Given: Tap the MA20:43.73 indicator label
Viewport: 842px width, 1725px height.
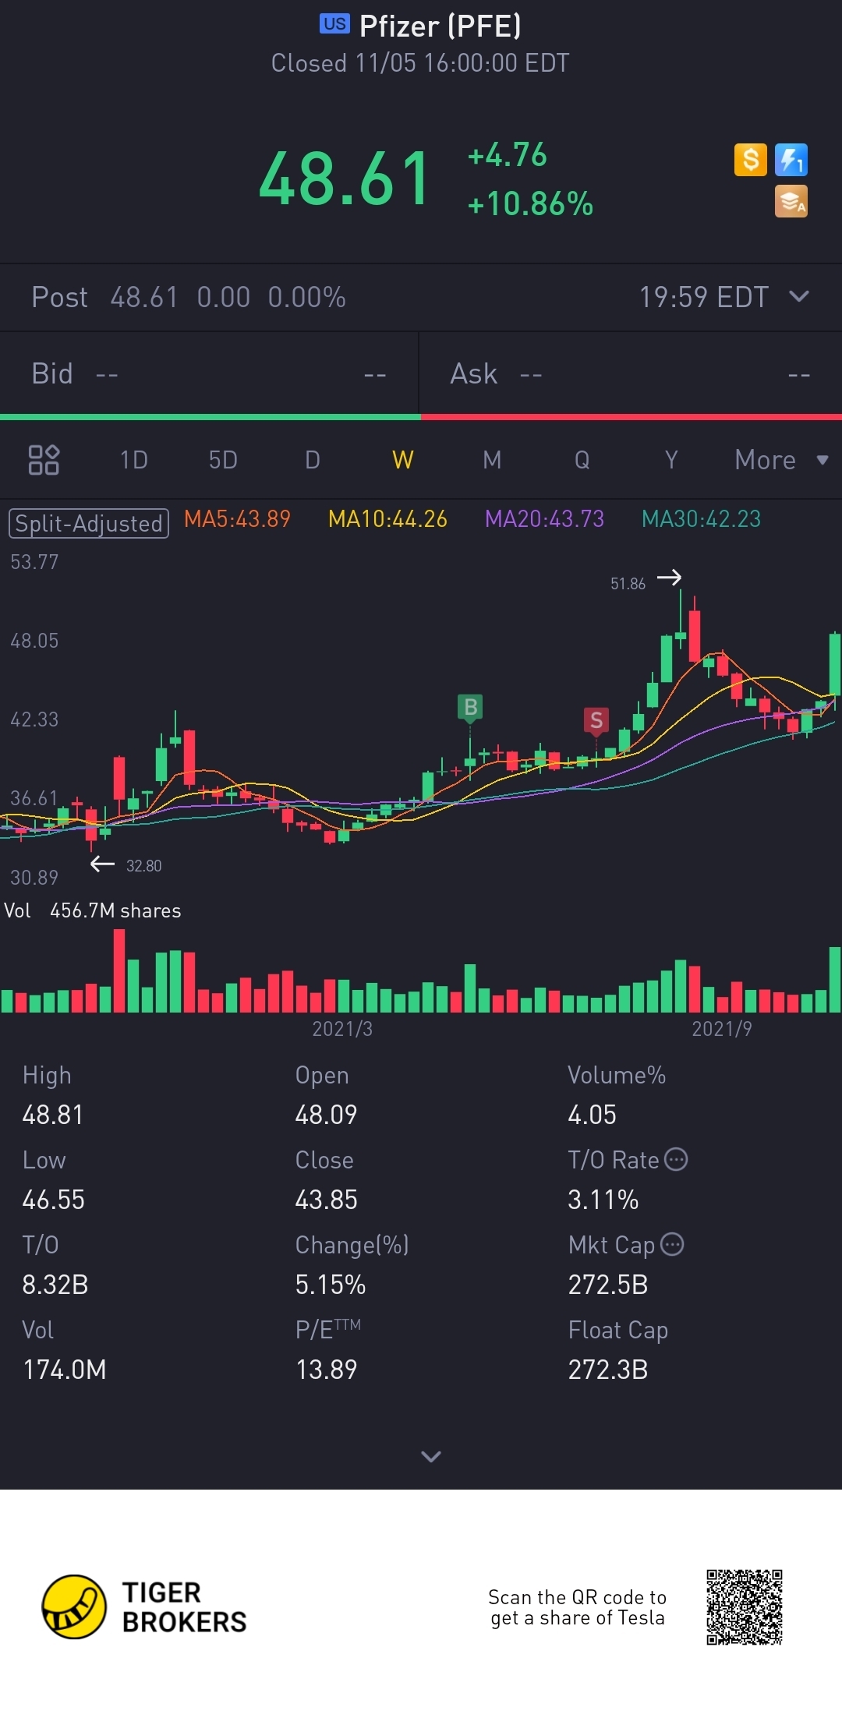Looking at the screenshot, I should (x=544, y=519).
